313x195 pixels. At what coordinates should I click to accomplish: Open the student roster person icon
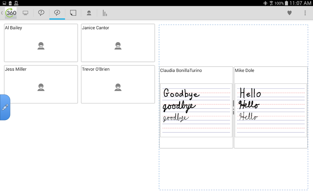click(x=89, y=13)
